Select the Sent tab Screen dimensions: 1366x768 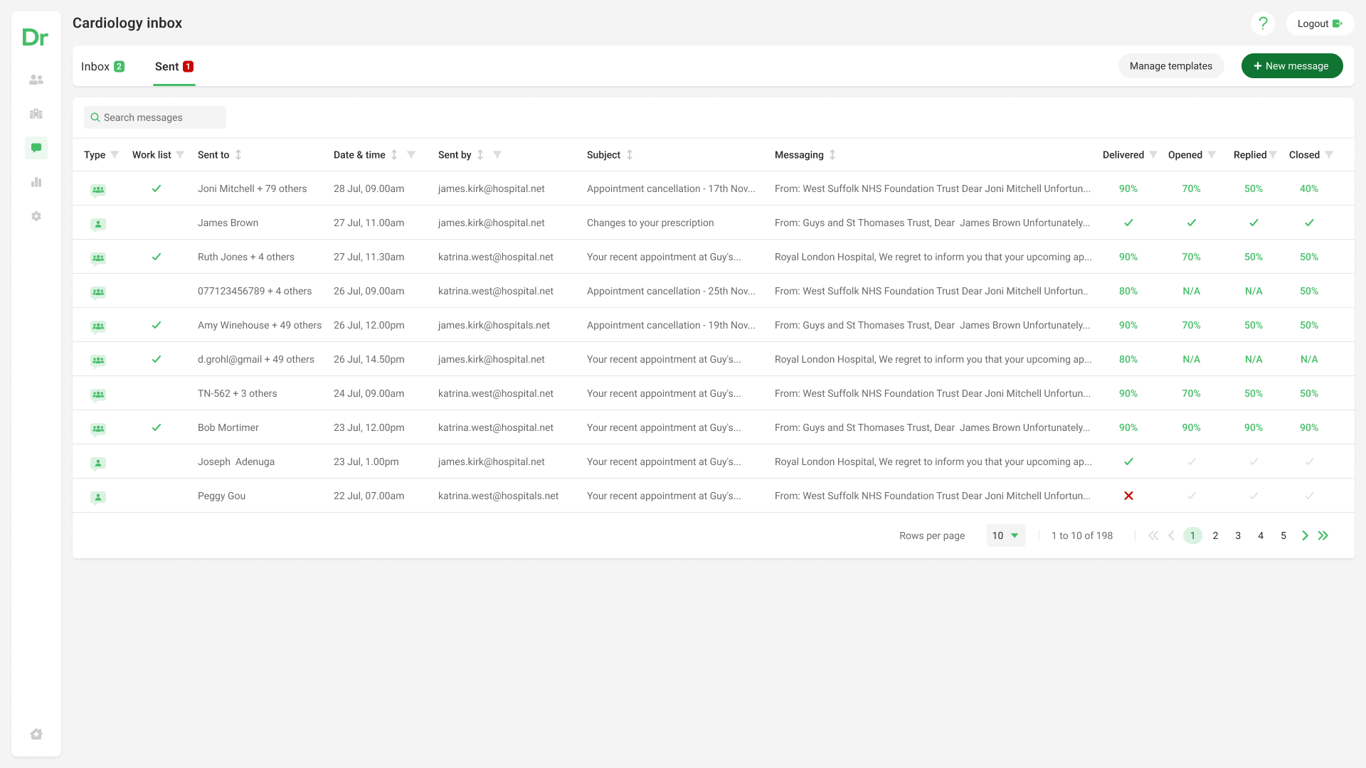pos(174,66)
